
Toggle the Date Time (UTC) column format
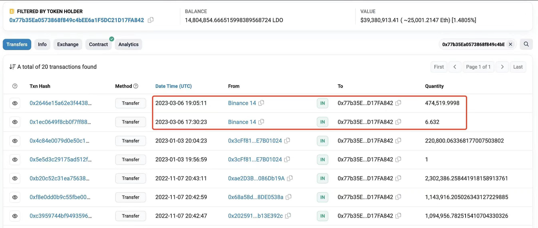point(173,86)
